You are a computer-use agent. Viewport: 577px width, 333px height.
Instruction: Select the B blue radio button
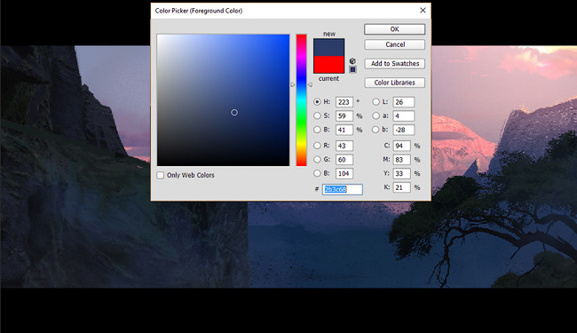(317, 173)
